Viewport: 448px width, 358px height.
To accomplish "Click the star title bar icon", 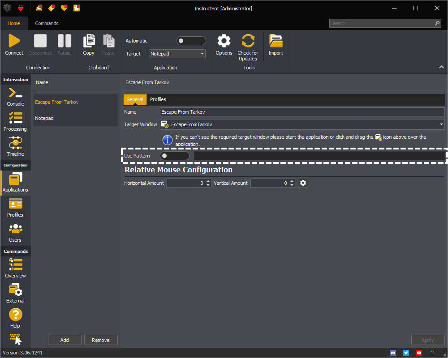I will 77,8.
